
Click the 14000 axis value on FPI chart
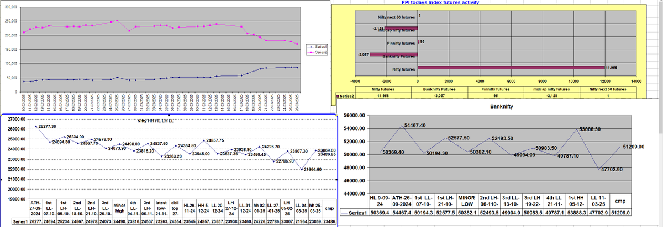pos(636,80)
